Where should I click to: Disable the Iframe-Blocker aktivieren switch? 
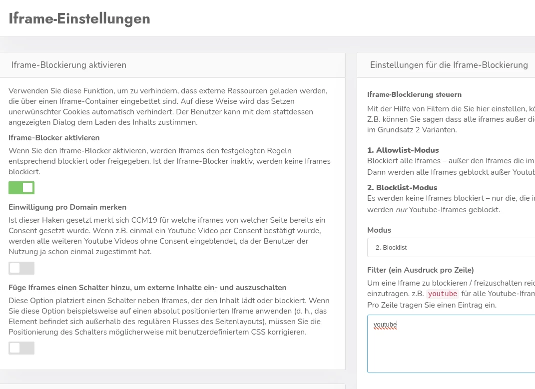click(21, 188)
